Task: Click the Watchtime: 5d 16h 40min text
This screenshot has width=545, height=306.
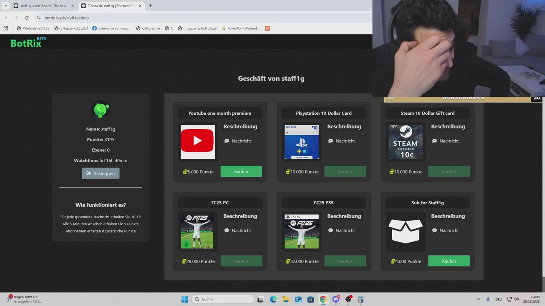Action: pyautogui.click(x=100, y=161)
